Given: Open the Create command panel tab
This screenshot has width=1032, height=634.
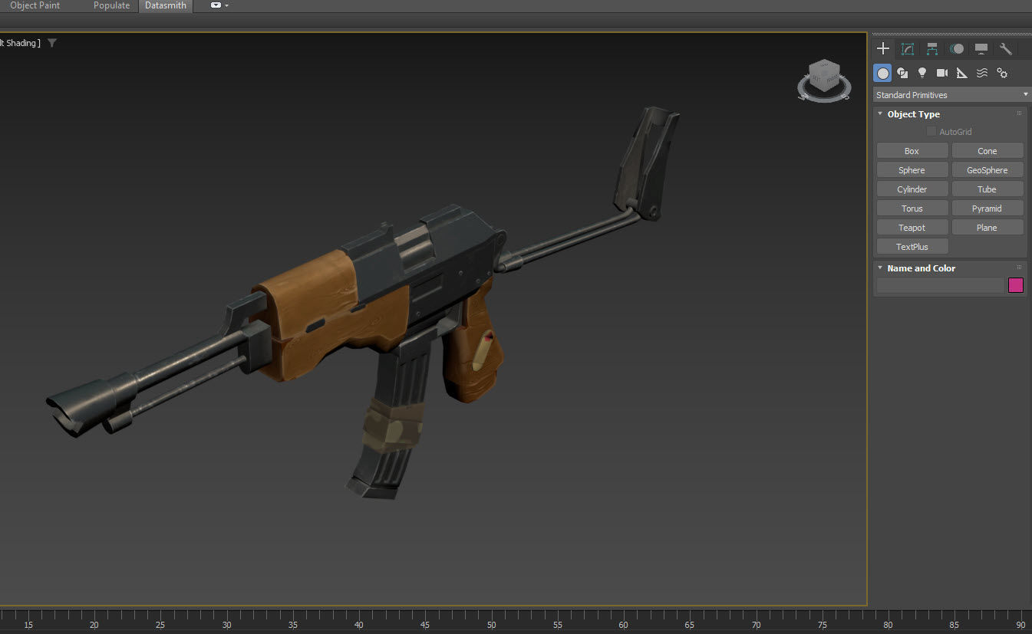Looking at the screenshot, I should [x=883, y=49].
